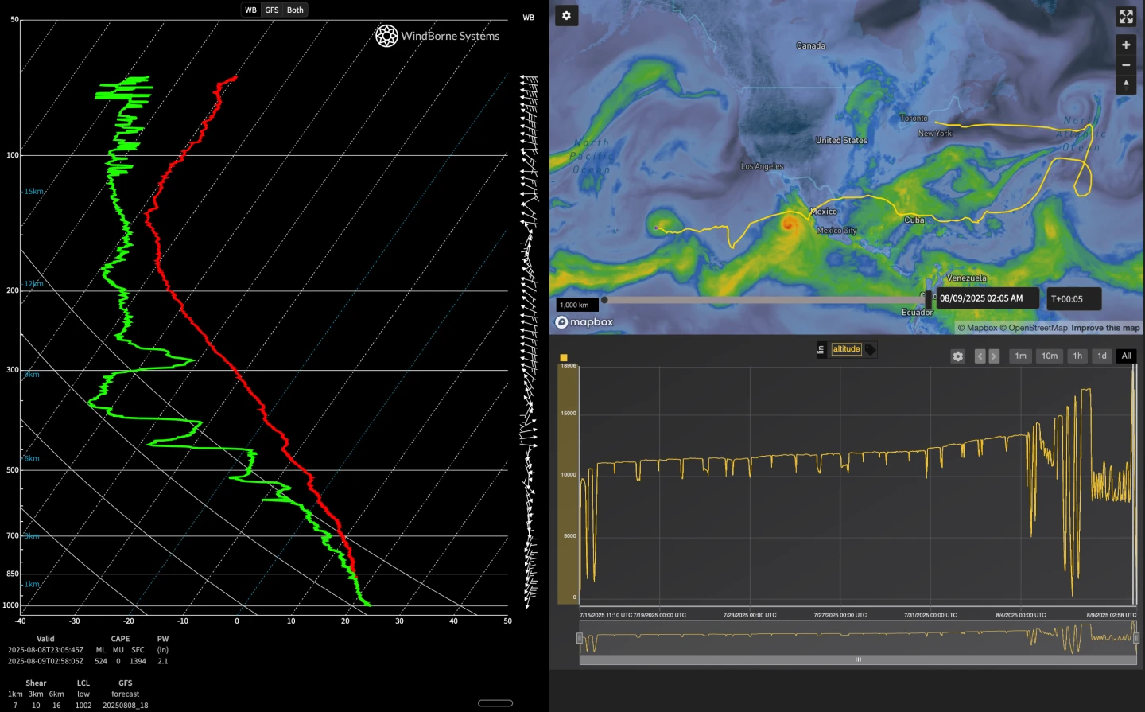The height and width of the screenshot is (712, 1145).
Task: Zoom in on the map
Action: pyautogui.click(x=1126, y=45)
